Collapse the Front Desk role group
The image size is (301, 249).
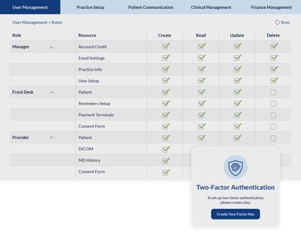pyautogui.click(x=51, y=92)
